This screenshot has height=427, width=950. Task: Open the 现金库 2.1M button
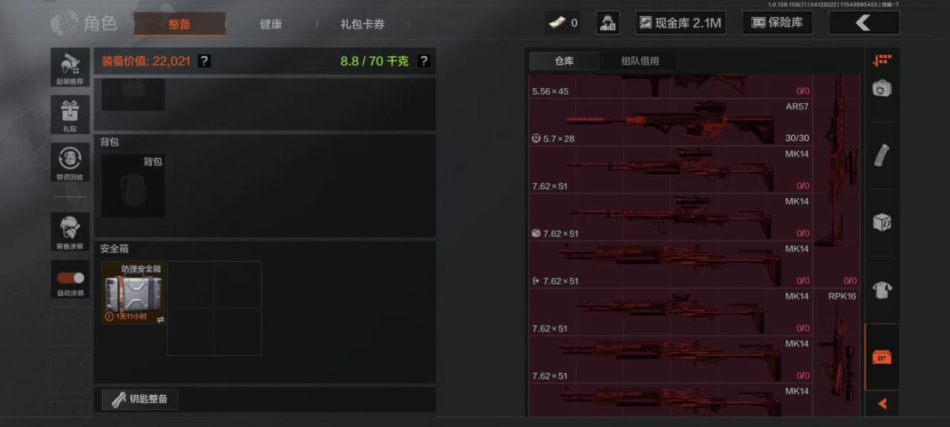tap(681, 23)
